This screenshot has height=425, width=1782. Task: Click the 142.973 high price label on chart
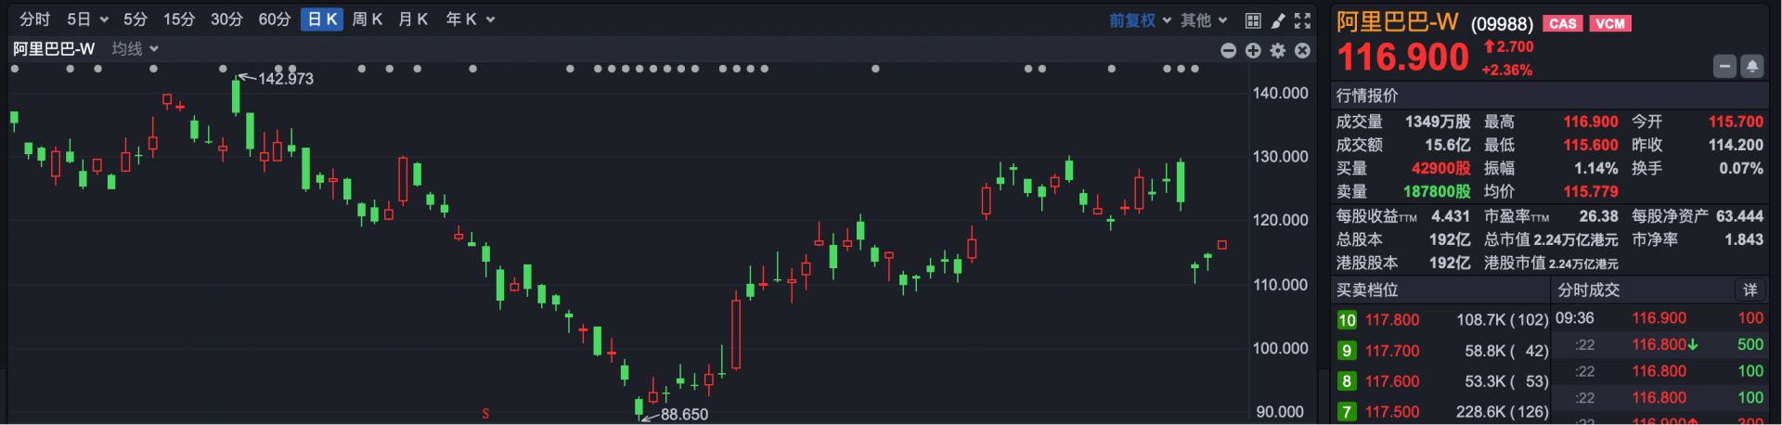[x=285, y=79]
